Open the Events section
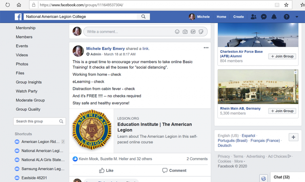The image size is (305, 182). click(22, 46)
